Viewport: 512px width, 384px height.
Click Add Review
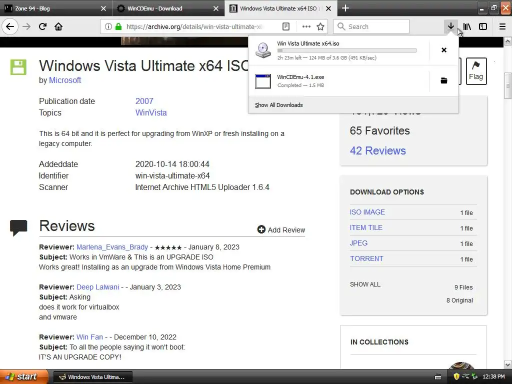tap(281, 230)
